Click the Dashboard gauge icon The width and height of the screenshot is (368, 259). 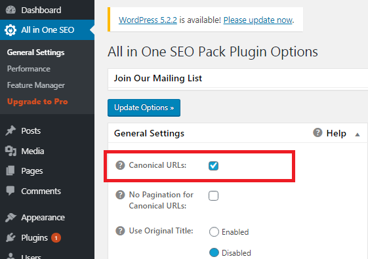coord(10,10)
